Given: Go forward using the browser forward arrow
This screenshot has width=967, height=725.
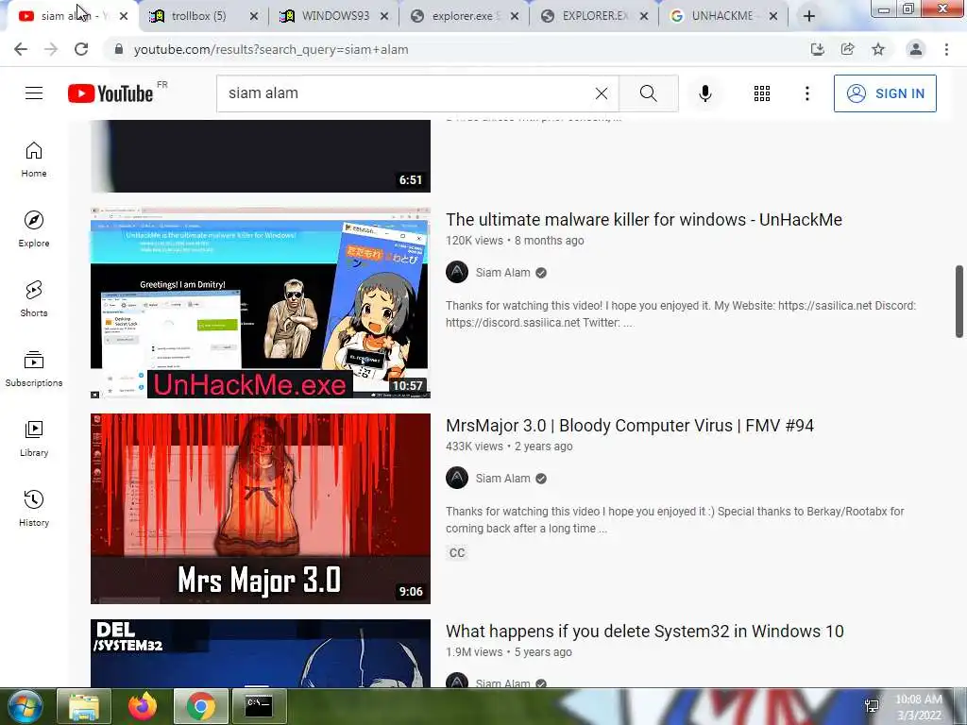Looking at the screenshot, I should 51,49.
